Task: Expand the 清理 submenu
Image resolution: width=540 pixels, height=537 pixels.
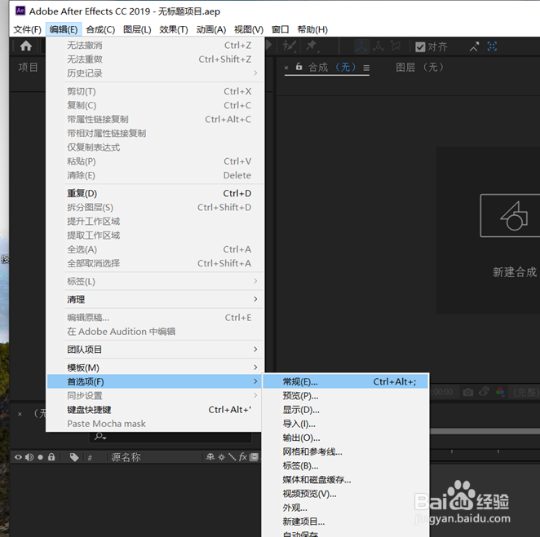Action: pyautogui.click(x=155, y=299)
